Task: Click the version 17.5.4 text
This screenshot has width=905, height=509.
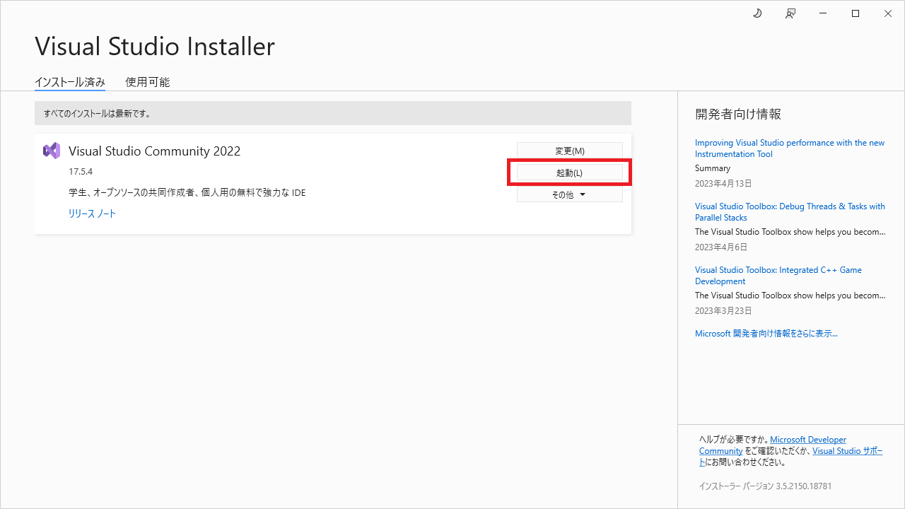Action: pos(78,170)
